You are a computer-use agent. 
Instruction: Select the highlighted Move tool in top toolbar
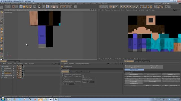tap(21, 7)
